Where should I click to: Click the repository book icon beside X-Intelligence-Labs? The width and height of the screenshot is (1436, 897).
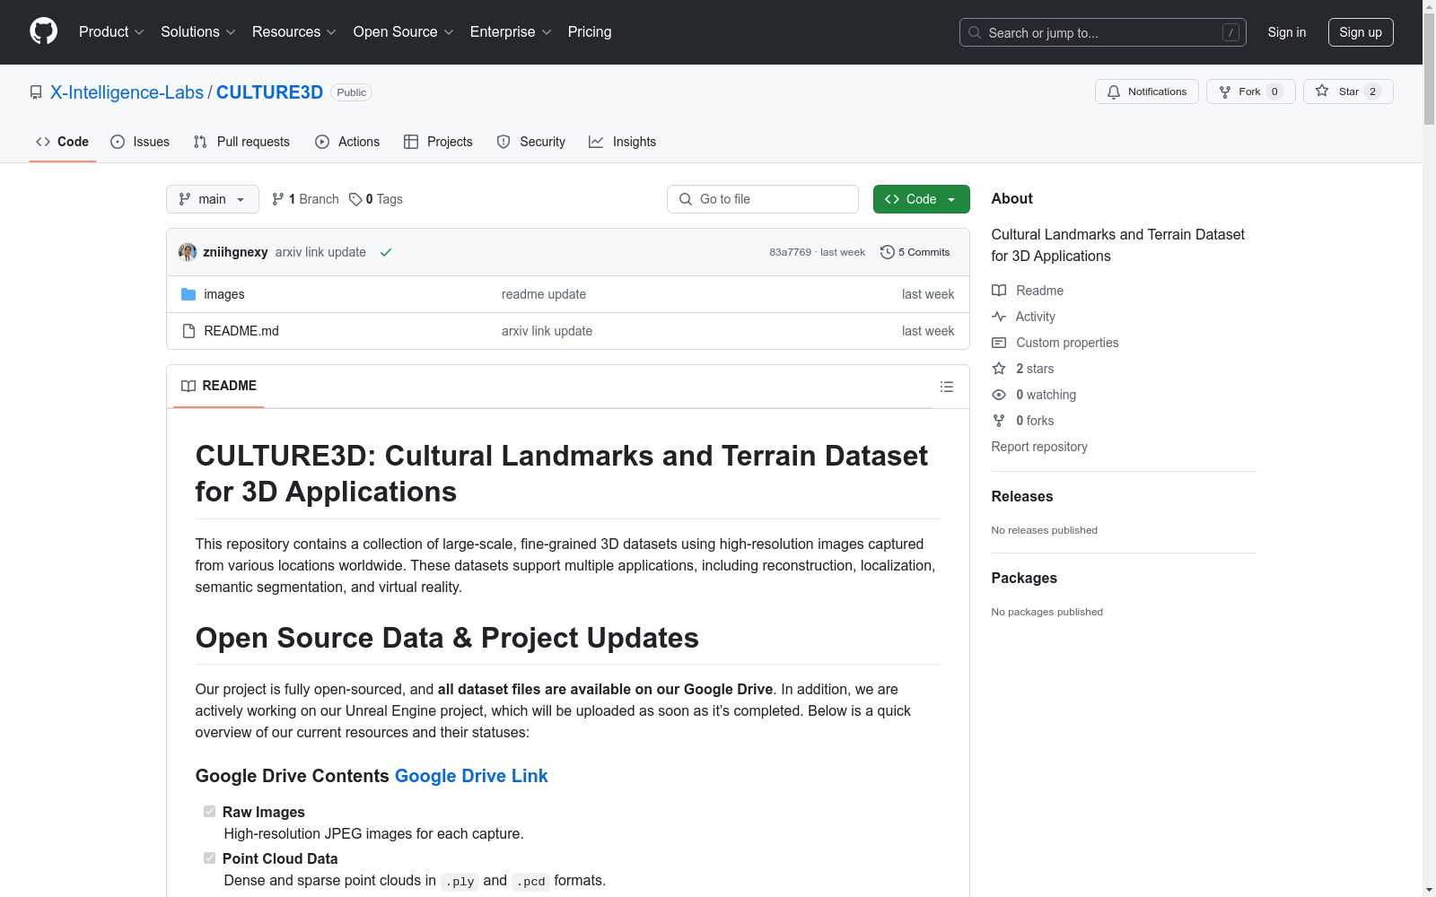36,92
